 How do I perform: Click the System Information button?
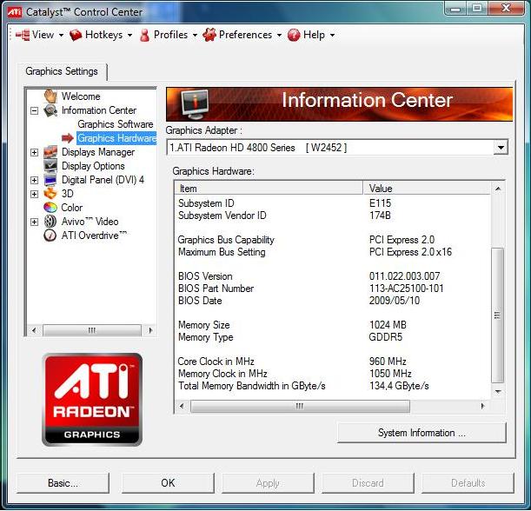coord(421,433)
